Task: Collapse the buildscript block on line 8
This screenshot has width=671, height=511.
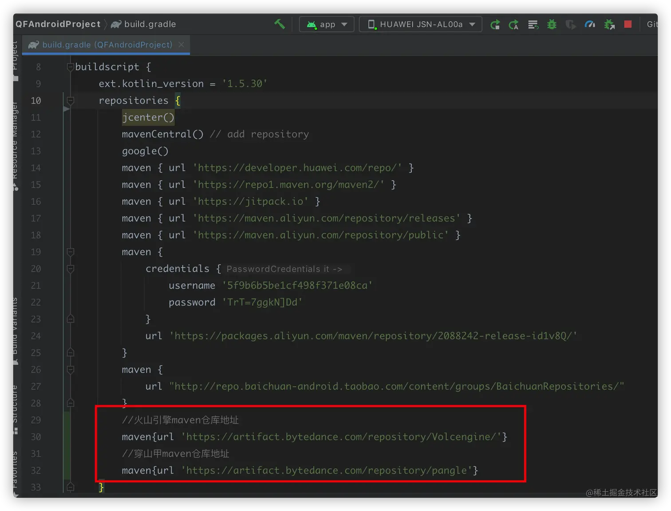Action: 70,67
